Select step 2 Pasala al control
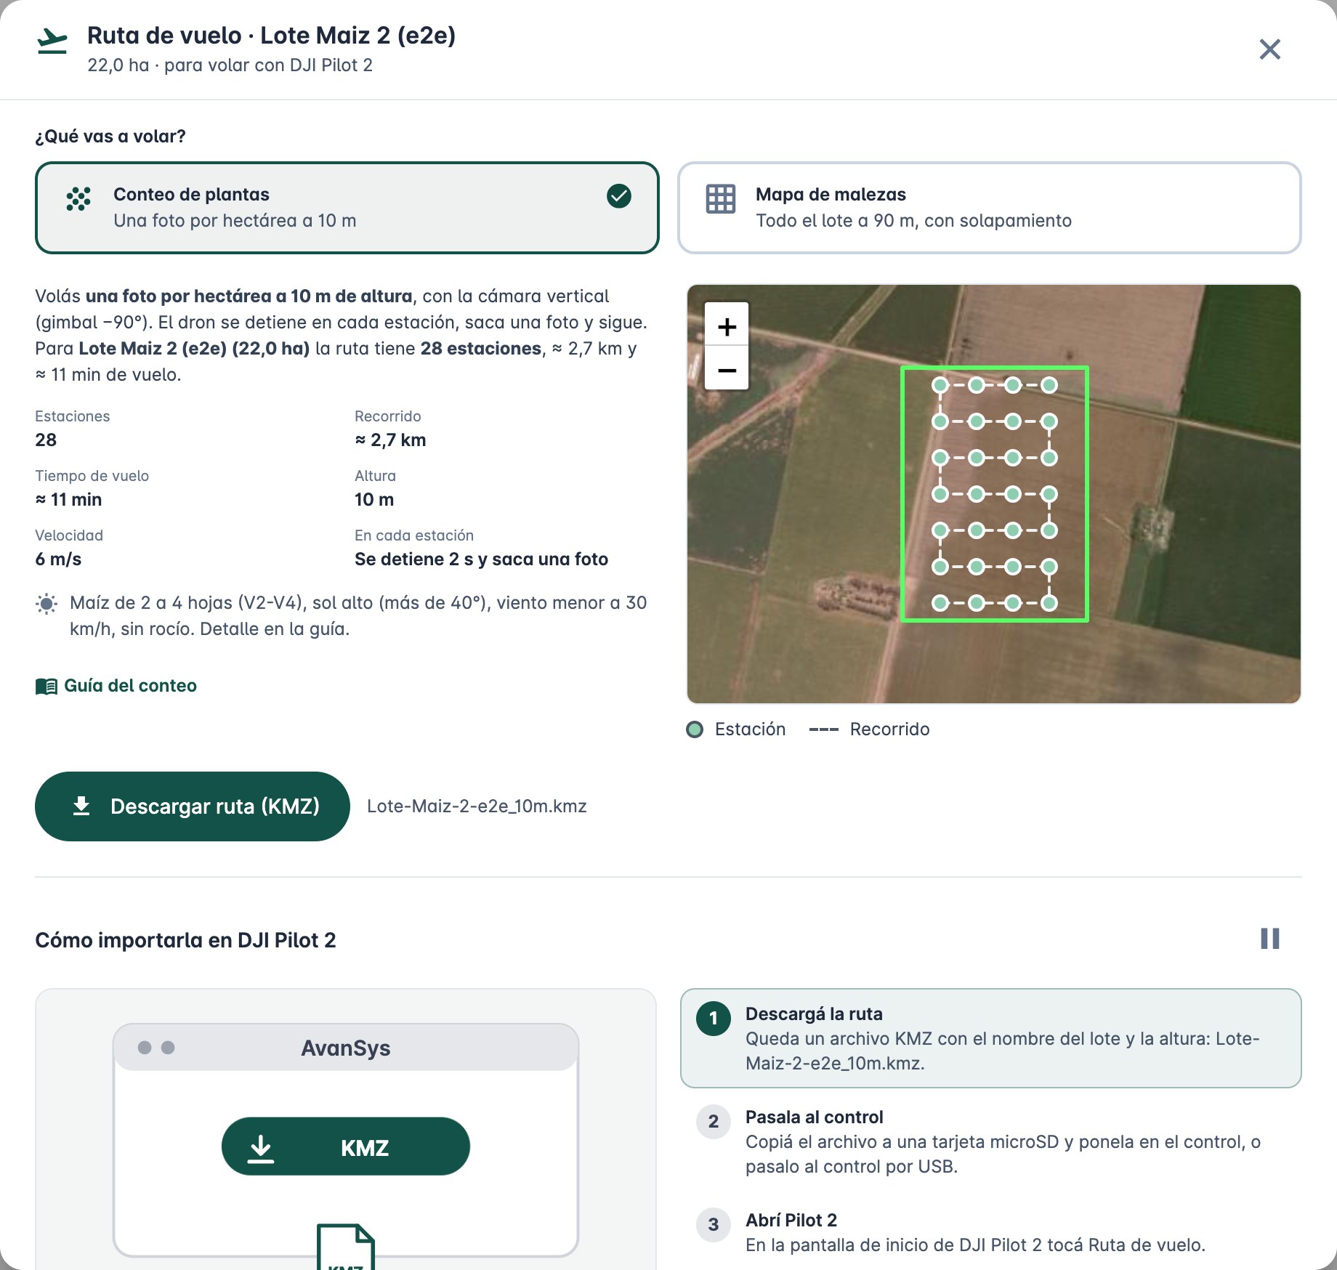 (990, 1141)
